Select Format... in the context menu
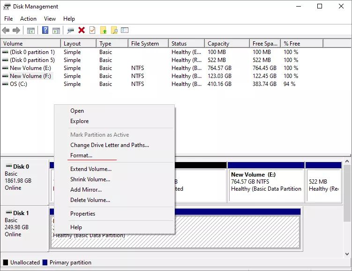352x271 pixels. (x=114, y=155)
